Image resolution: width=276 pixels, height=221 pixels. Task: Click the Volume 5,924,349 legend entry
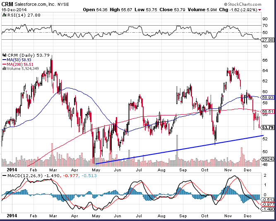(23, 69)
